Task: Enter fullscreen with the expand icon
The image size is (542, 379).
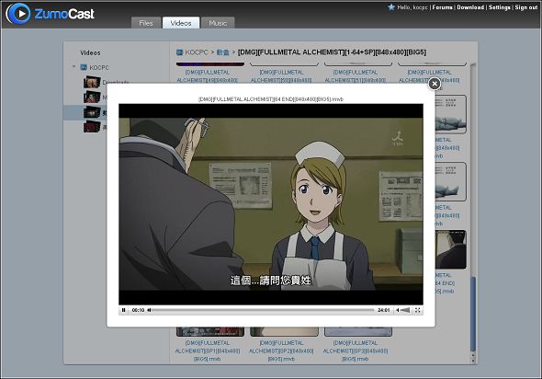Action: (x=418, y=310)
